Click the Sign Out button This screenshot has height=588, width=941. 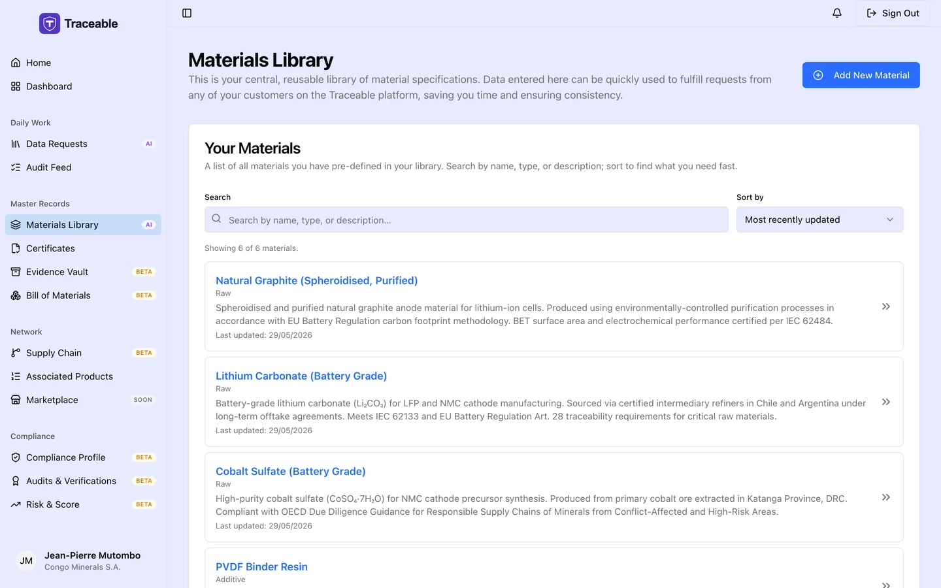coord(893,13)
